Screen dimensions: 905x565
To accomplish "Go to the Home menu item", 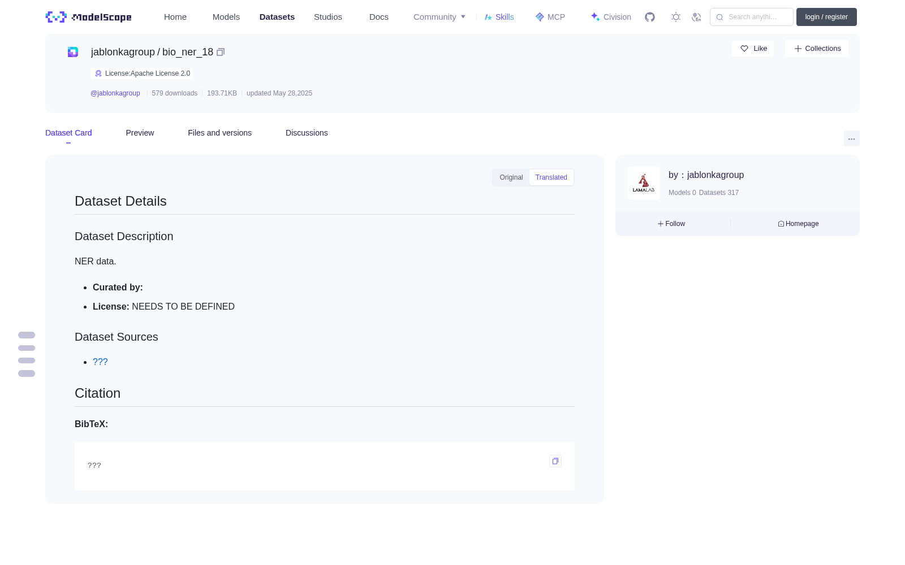I will (175, 17).
